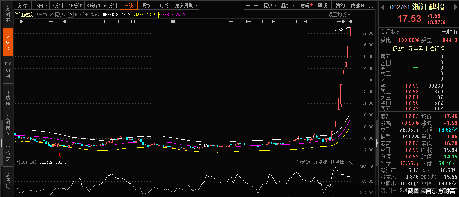Click 委差 84413 value

click(450, 40)
